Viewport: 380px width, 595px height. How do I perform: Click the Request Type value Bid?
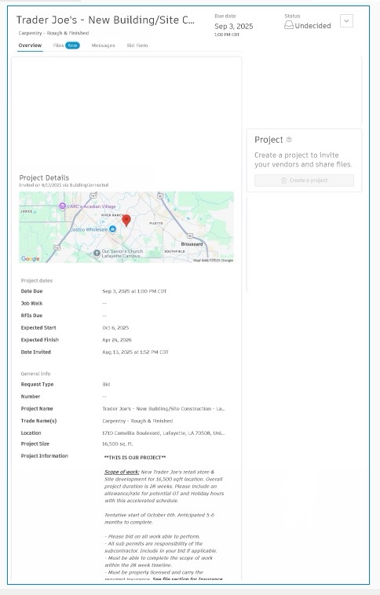pos(106,384)
